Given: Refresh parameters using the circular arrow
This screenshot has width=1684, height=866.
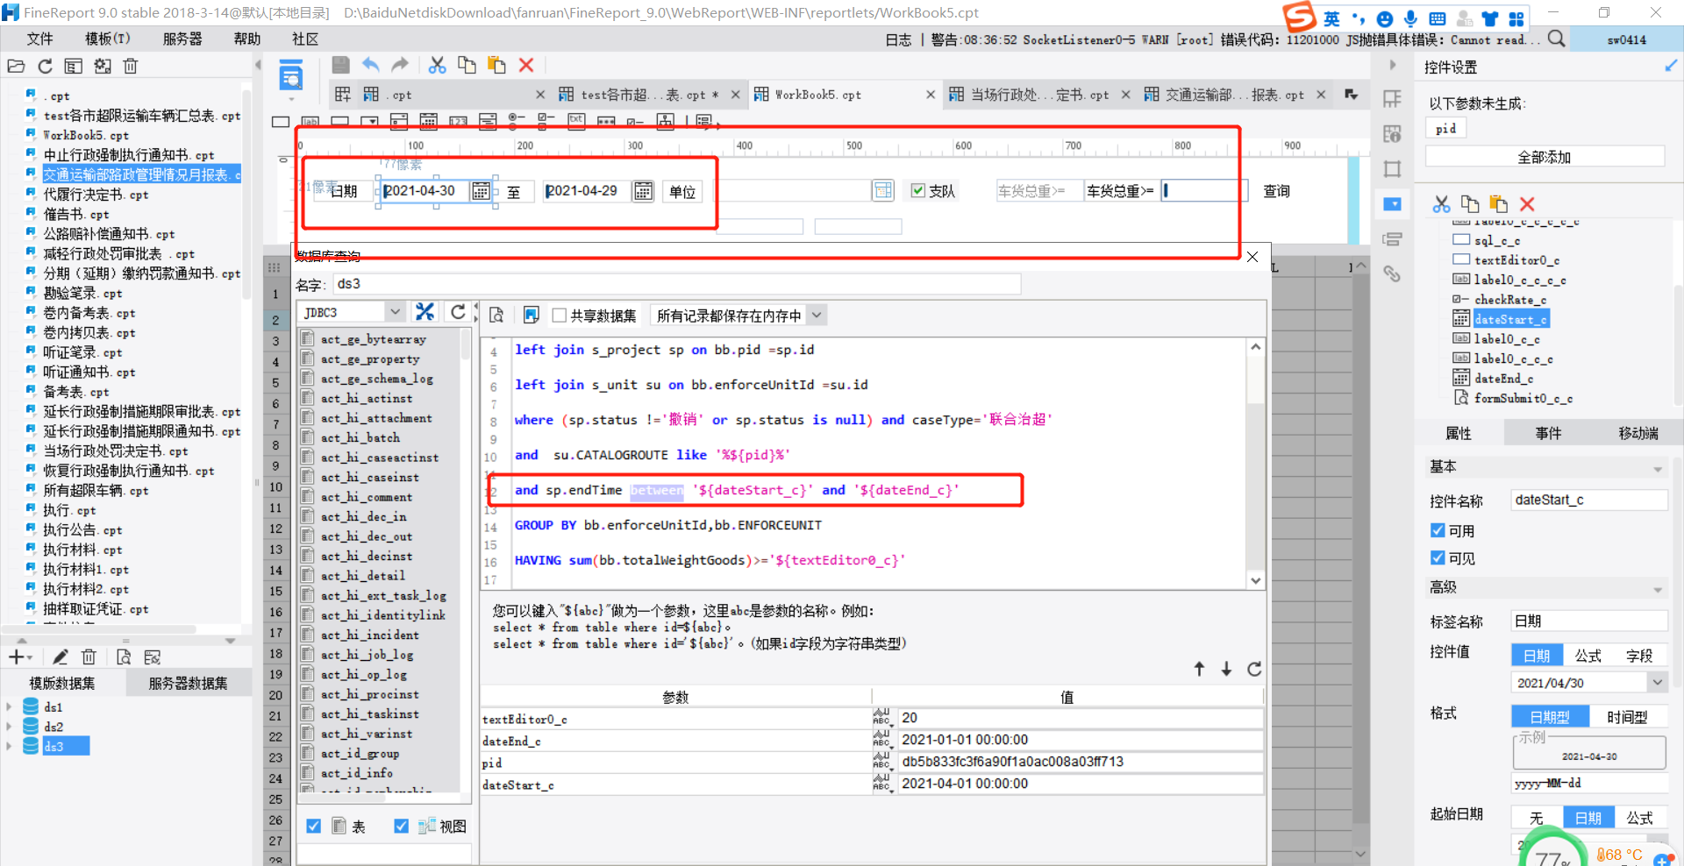Looking at the screenshot, I should pos(1254,669).
